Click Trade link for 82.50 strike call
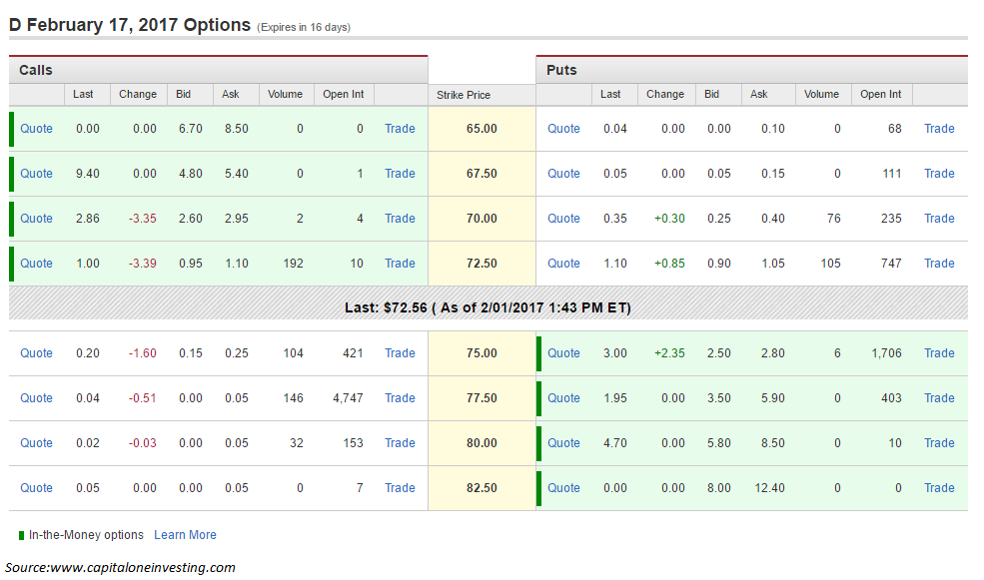This screenshot has width=984, height=580. 400,488
